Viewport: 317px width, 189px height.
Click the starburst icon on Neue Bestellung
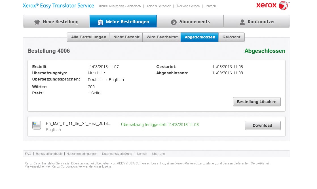click(x=37, y=22)
